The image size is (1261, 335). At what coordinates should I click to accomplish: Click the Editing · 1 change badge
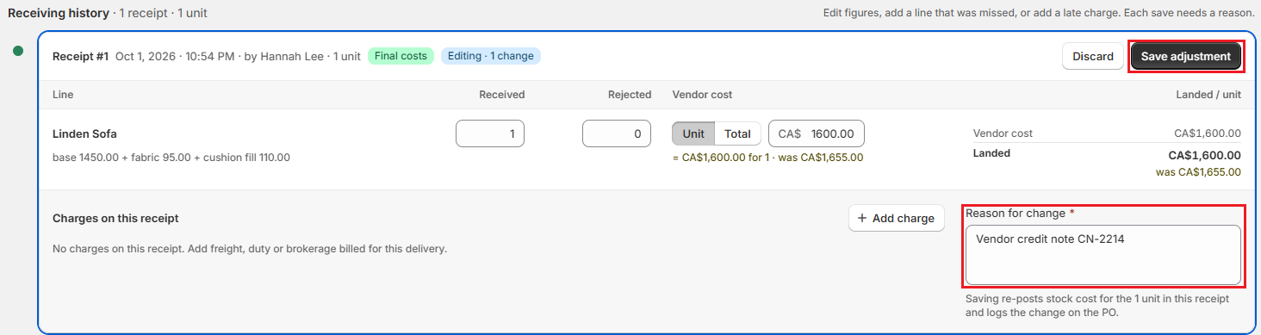491,56
